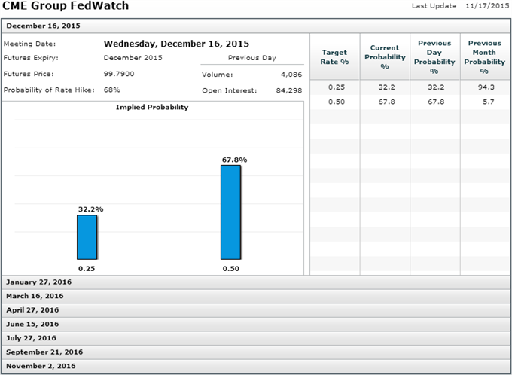This screenshot has width=512, height=375.
Task: Click the Volume label
Action: (x=218, y=75)
